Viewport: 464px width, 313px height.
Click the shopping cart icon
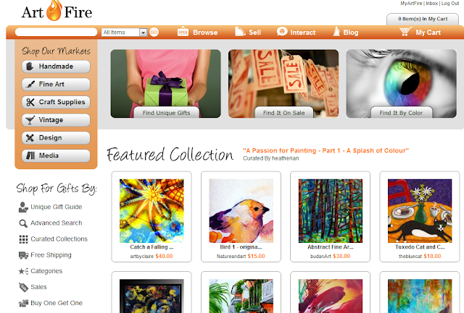pos(405,31)
